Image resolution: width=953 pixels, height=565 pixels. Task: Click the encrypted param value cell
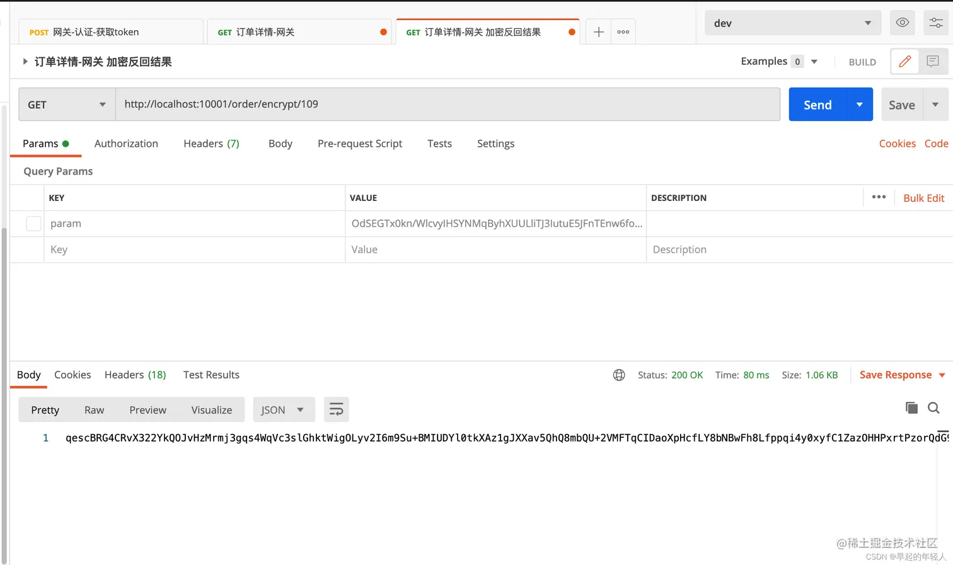point(495,224)
